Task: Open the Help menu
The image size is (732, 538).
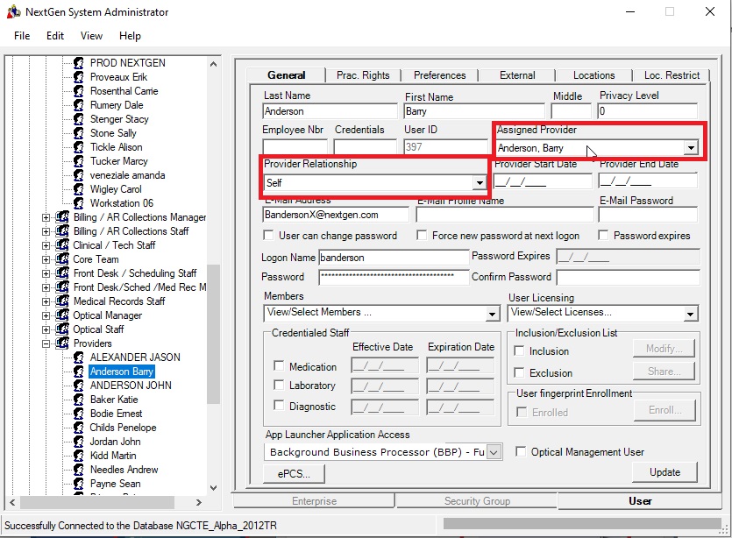Action: click(130, 36)
